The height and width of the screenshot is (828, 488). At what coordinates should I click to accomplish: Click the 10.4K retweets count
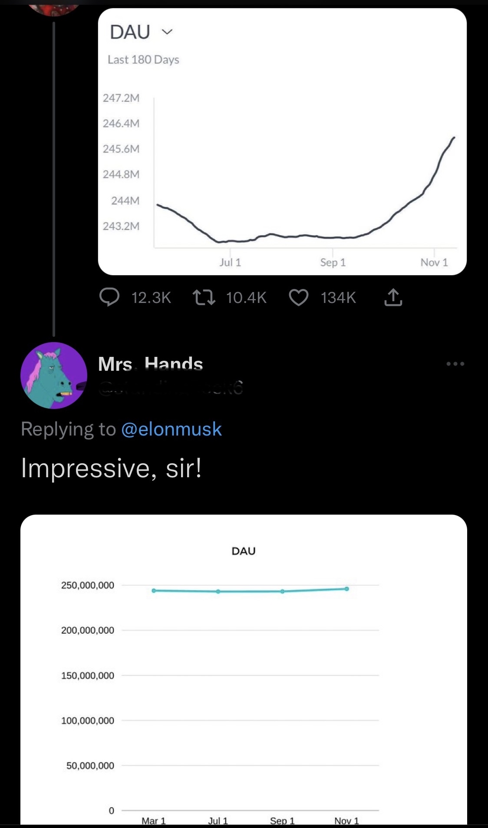point(246,298)
